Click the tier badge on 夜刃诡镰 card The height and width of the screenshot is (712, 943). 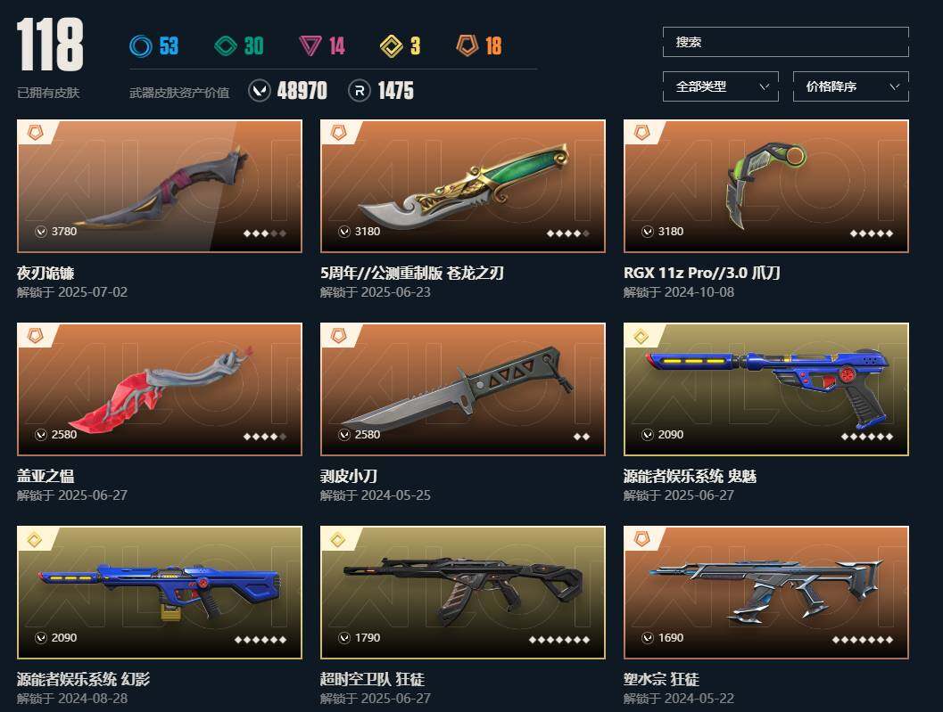pyautogui.click(x=35, y=133)
